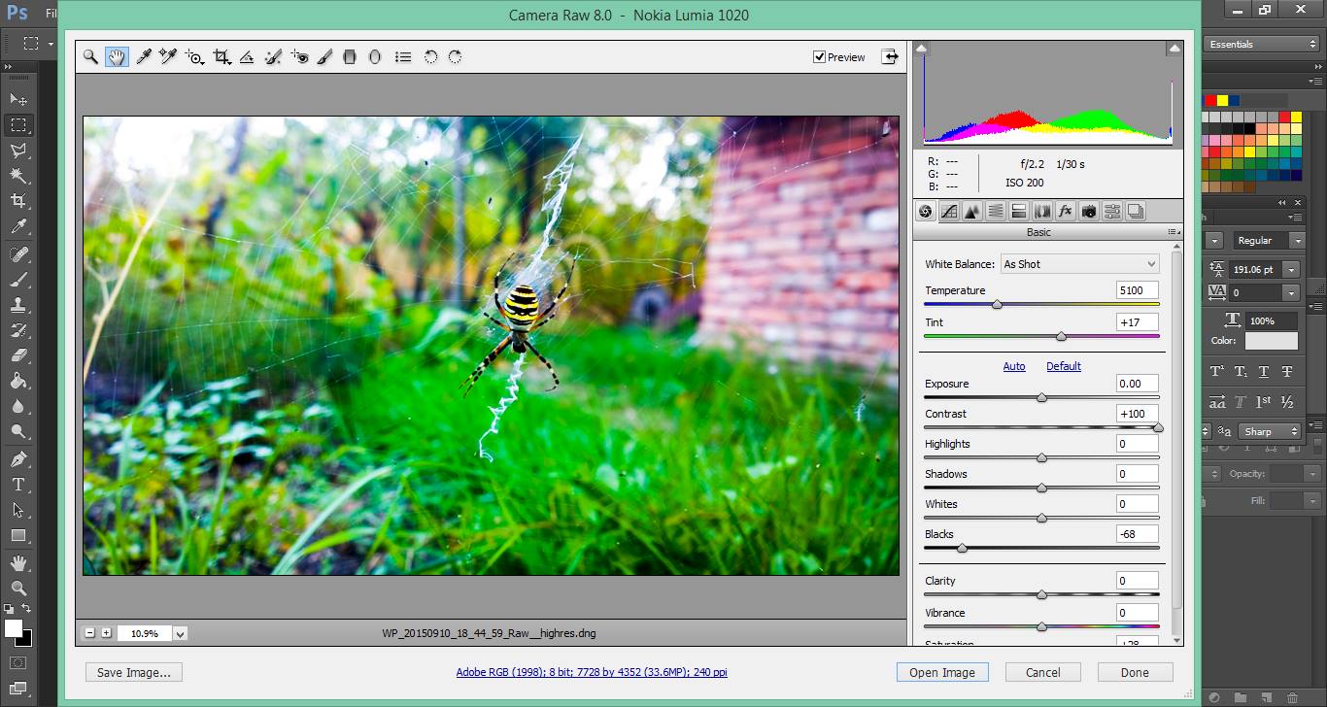Expand the Essentials workspace dropdown
Screen dimensions: 1327x707
(1261, 44)
